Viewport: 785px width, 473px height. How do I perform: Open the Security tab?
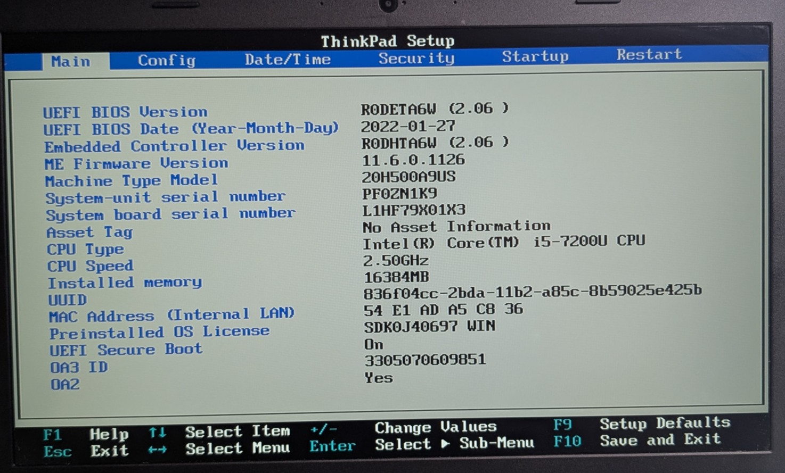coord(416,57)
